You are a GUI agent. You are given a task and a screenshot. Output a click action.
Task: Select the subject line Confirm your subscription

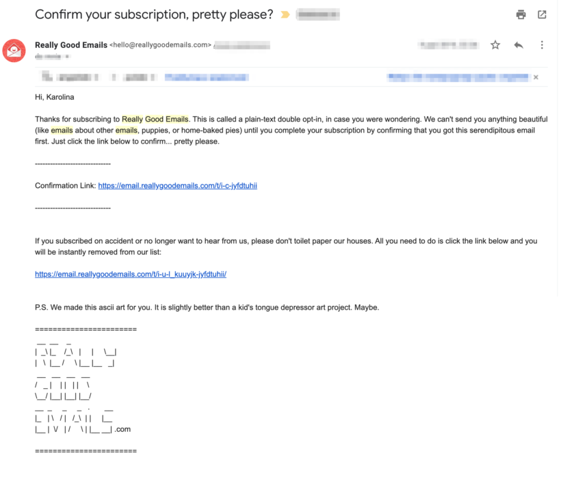pos(154,14)
